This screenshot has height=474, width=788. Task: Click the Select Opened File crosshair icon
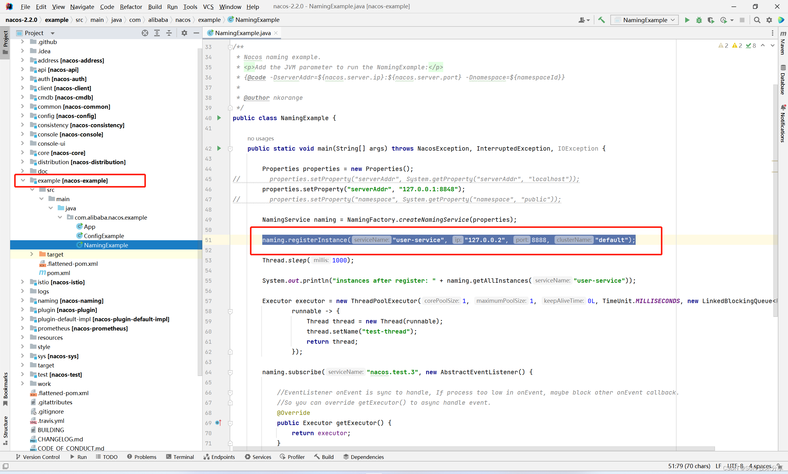pyautogui.click(x=145, y=33)
